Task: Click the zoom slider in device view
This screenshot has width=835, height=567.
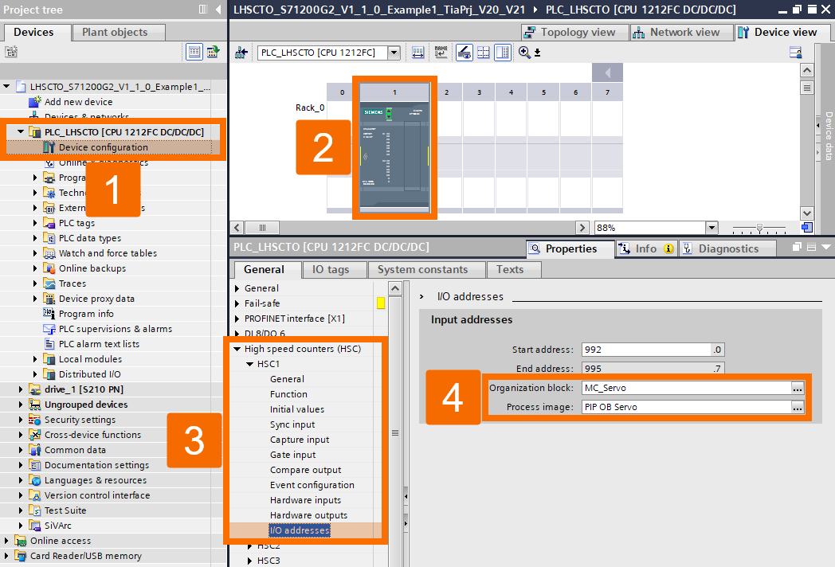Action: point(759,228)
